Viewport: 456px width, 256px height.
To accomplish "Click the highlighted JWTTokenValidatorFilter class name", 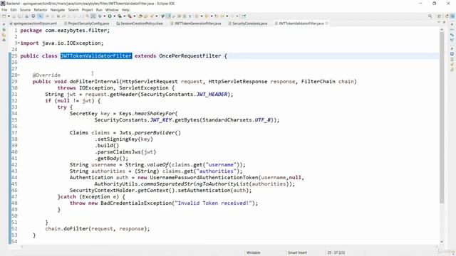I will click(96, 55).
